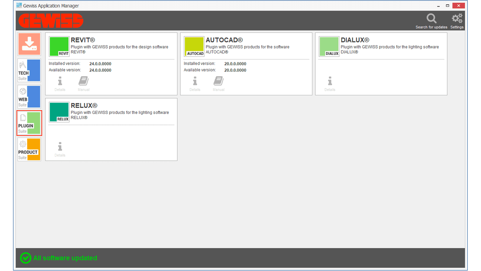The height and width of the screenshot is (271, 481).
Task: Click the AUTOCAD® title text
Action: tap(224, 40)
